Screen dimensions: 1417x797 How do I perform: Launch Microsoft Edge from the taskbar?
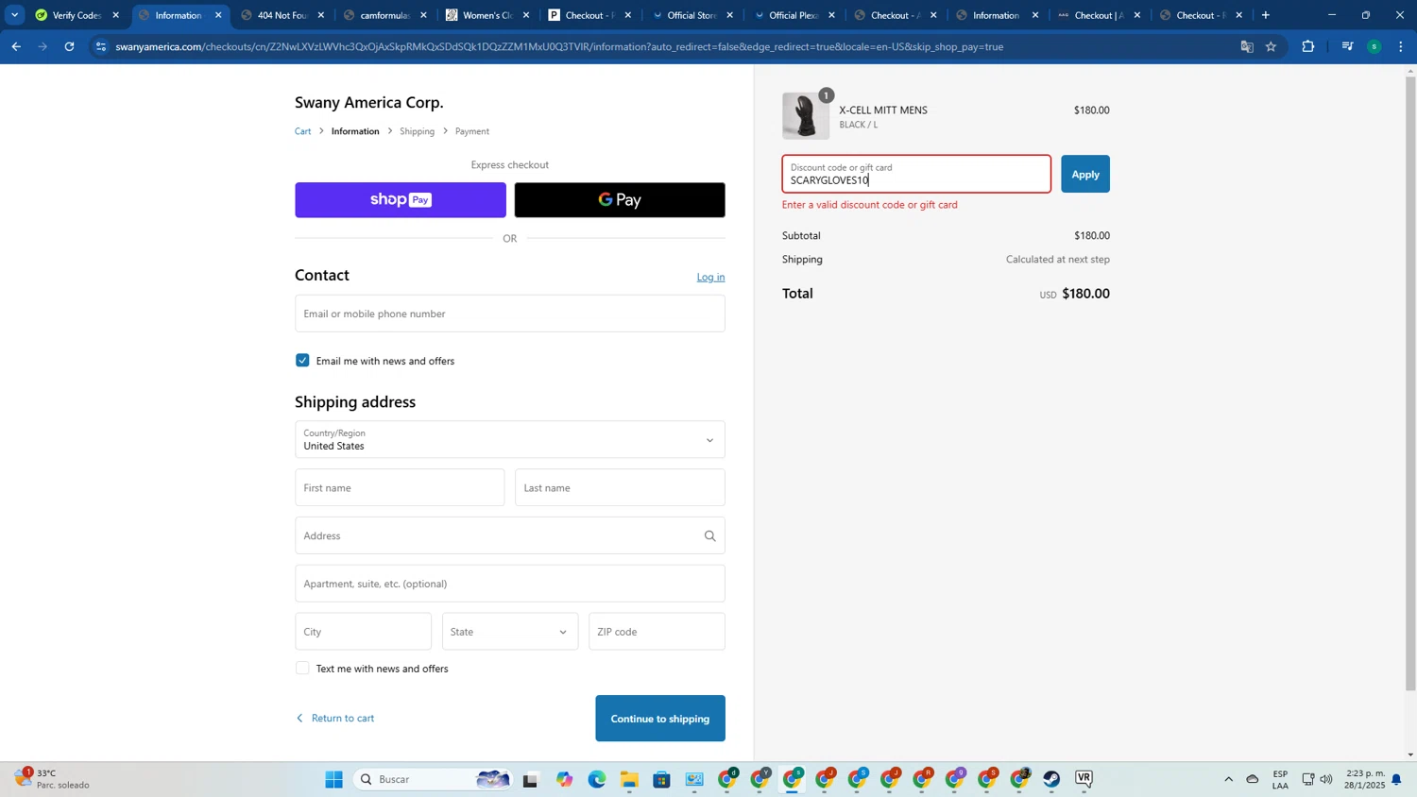[597, 779]
